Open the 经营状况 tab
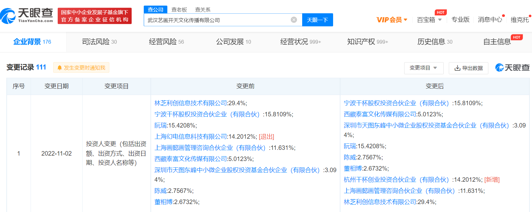 point(301,42)
